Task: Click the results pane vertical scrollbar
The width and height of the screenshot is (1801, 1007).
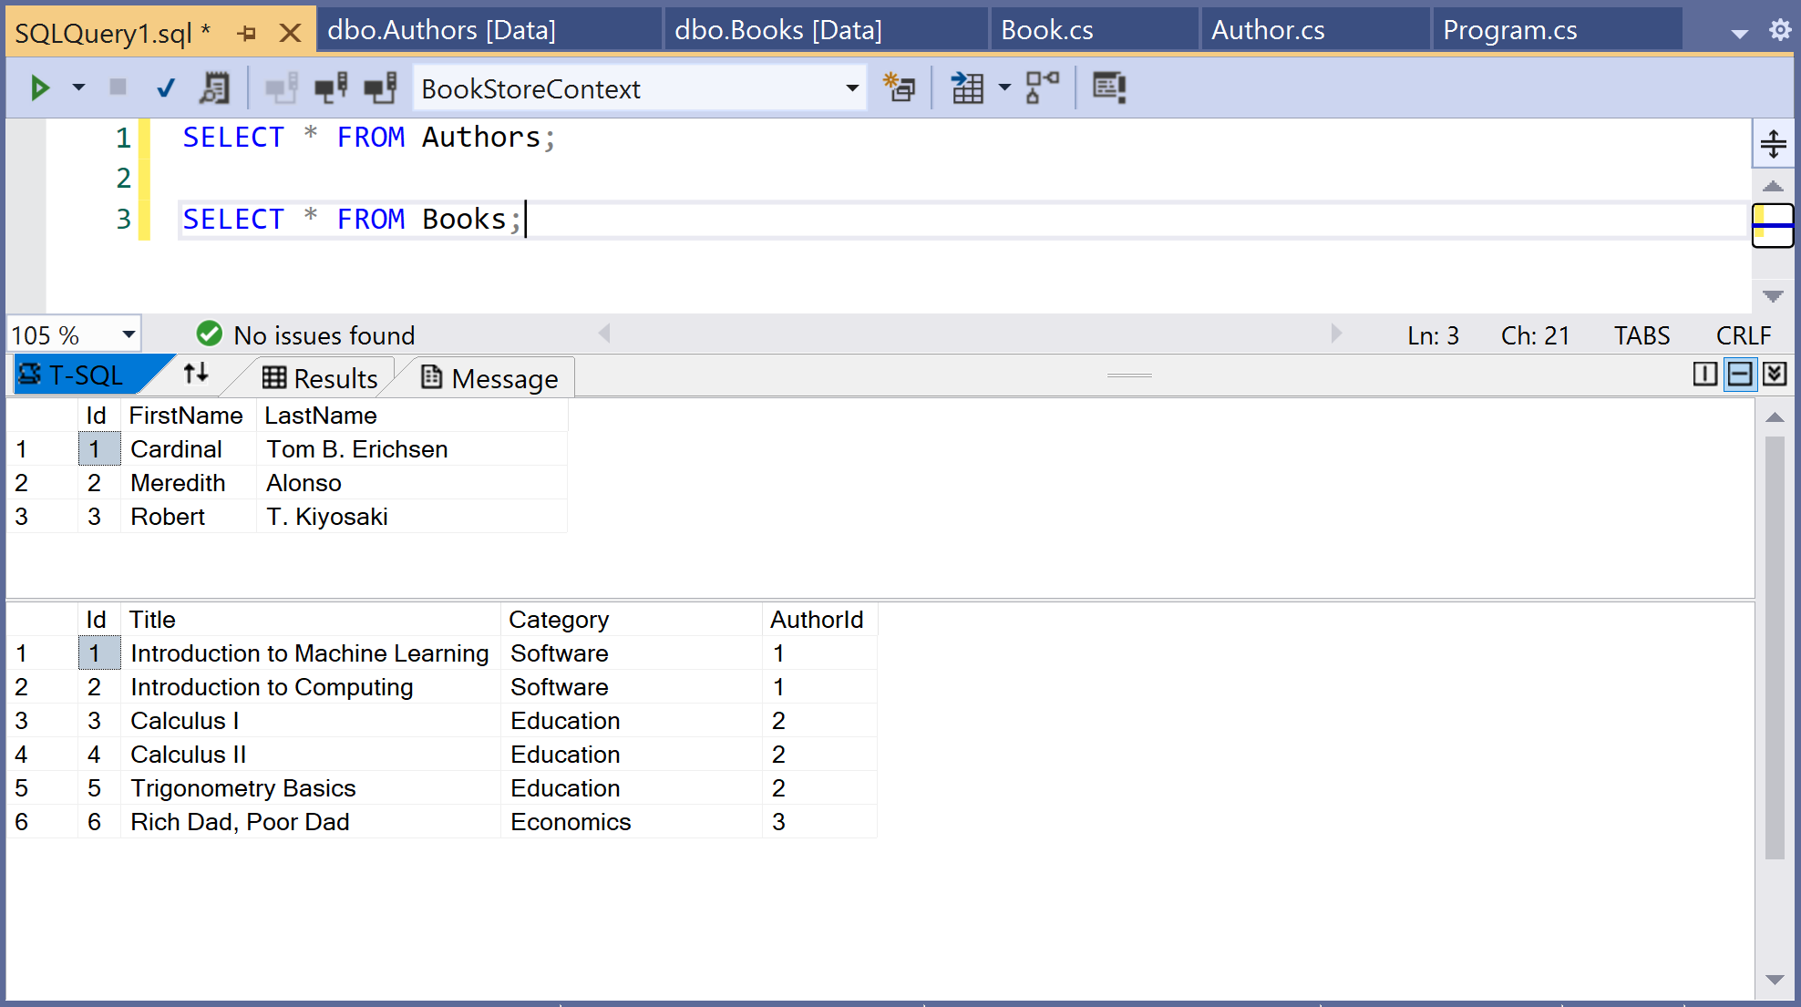Action: [x=1774, y=647]
